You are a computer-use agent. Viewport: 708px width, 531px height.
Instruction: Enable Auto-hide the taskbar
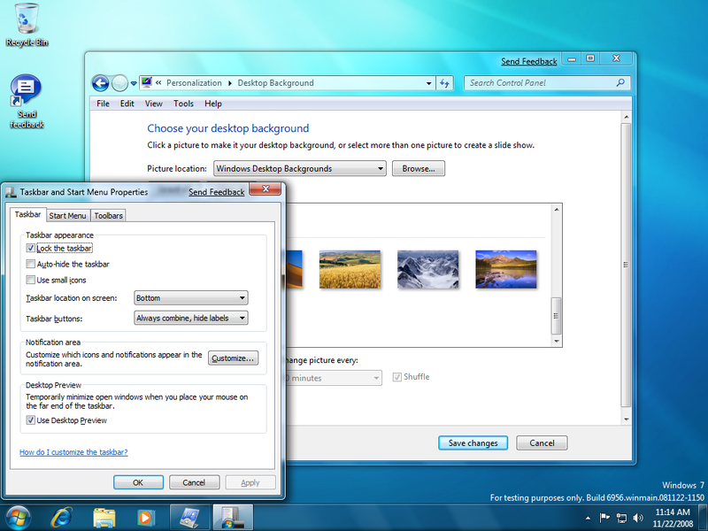point(32,264)
